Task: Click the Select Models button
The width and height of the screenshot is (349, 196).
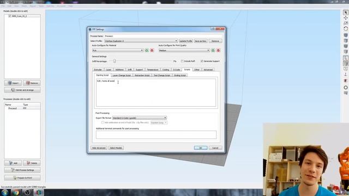Action: point(116,148)
